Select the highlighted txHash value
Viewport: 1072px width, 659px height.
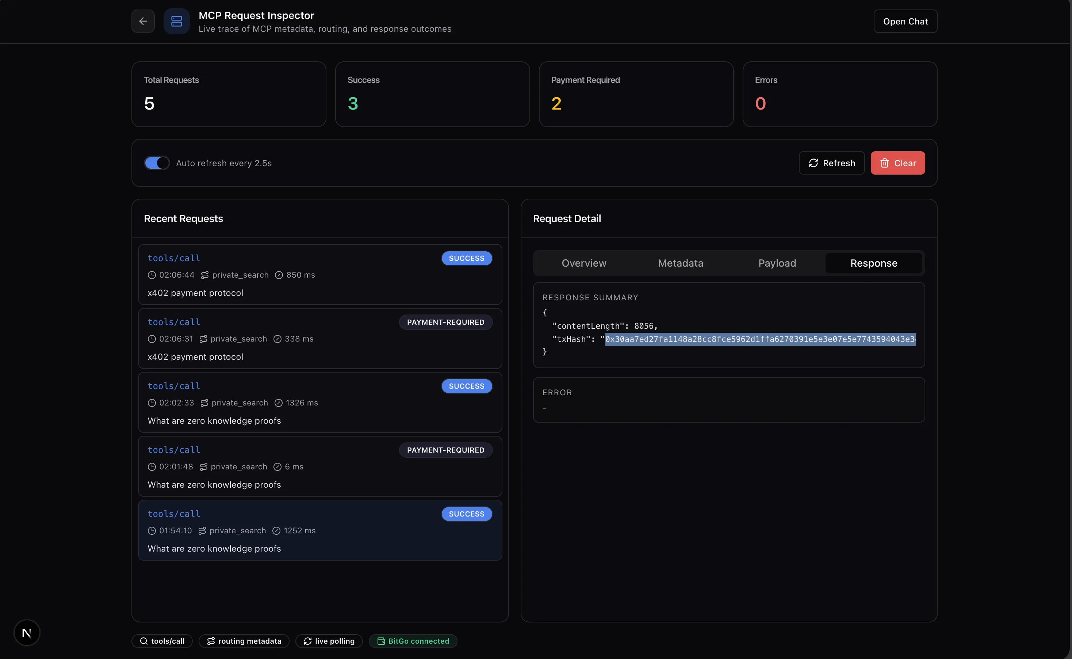point(760,339)
